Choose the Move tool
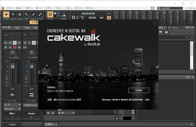The width and height of the screenshot is (196, 127). 20,15
